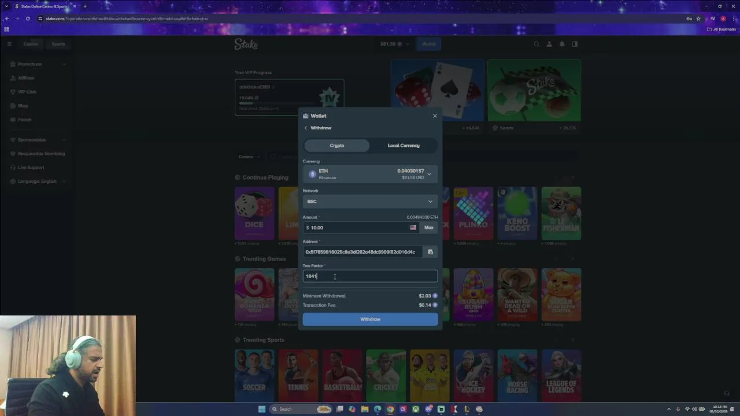
Task: Open the Blog link
Action: pos(23,106)
